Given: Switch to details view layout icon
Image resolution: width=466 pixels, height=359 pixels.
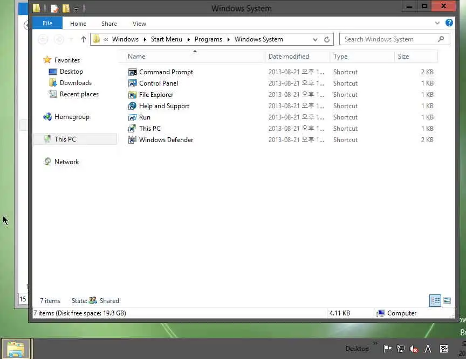Looking at the screenshot, I should pyautogui.click(x=435, y=300).
